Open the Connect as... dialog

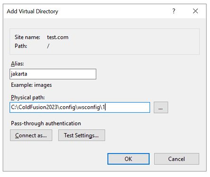pyautogui.click(x=31, y=135)
